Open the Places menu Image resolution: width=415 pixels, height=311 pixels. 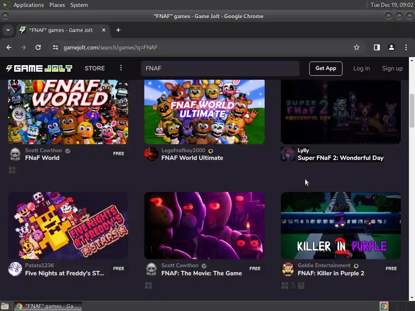(x=57, y=5)
